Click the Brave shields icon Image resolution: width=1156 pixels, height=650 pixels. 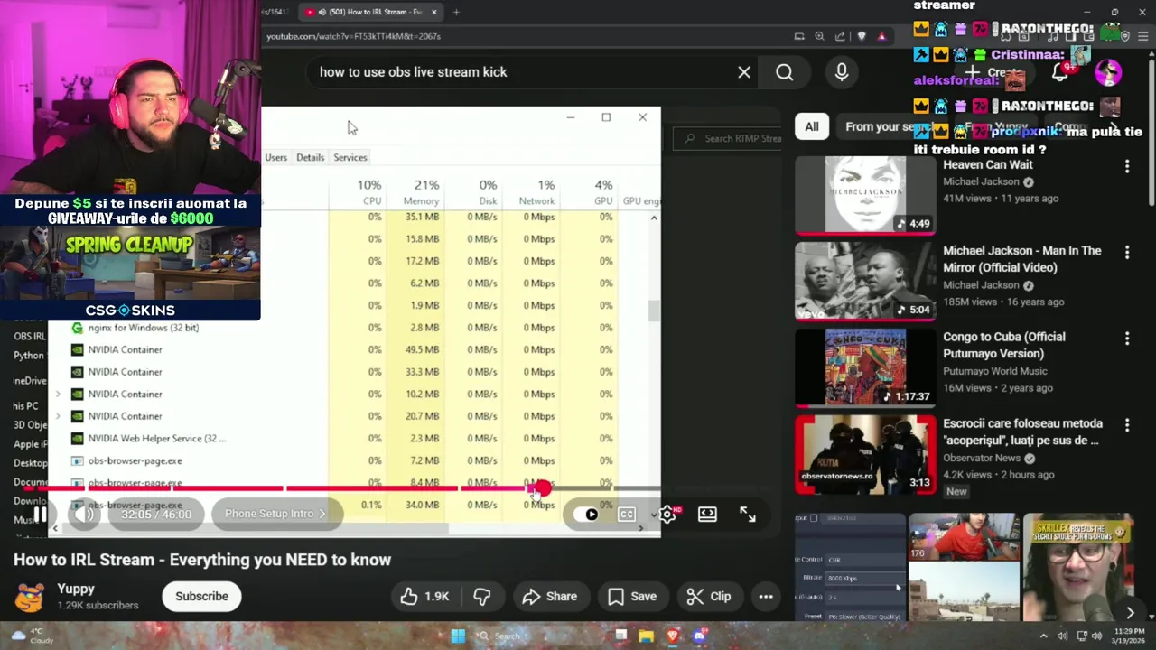tap(862, 36)
